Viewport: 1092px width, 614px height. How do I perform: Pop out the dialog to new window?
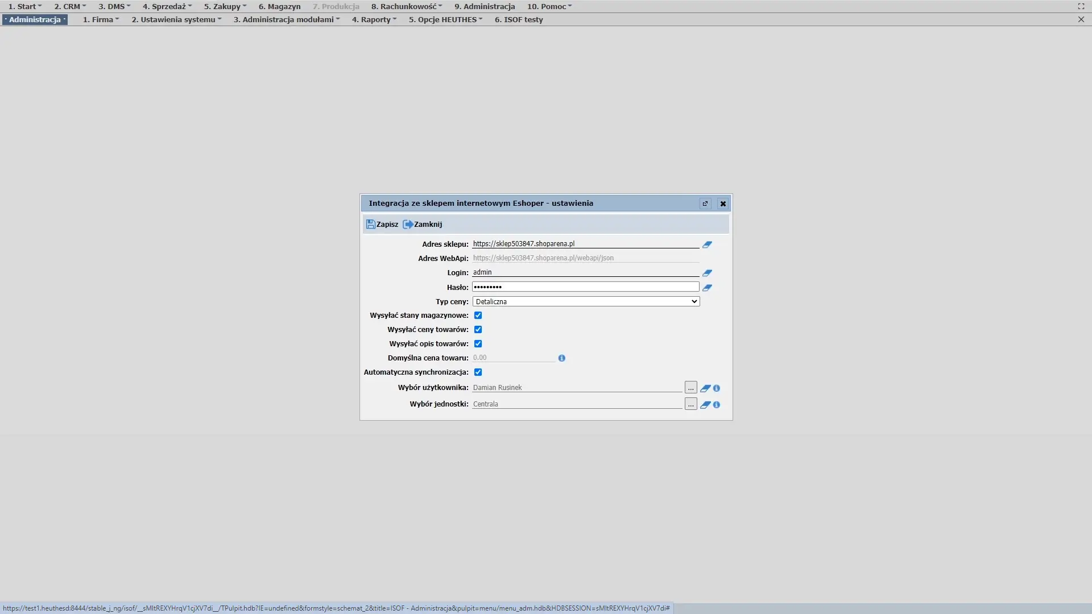click(x=705, y=204)
